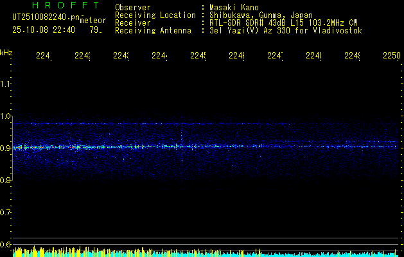Click the 2241 time axis marker
This screenshot has height=257, width=404.
click(44, 56)
